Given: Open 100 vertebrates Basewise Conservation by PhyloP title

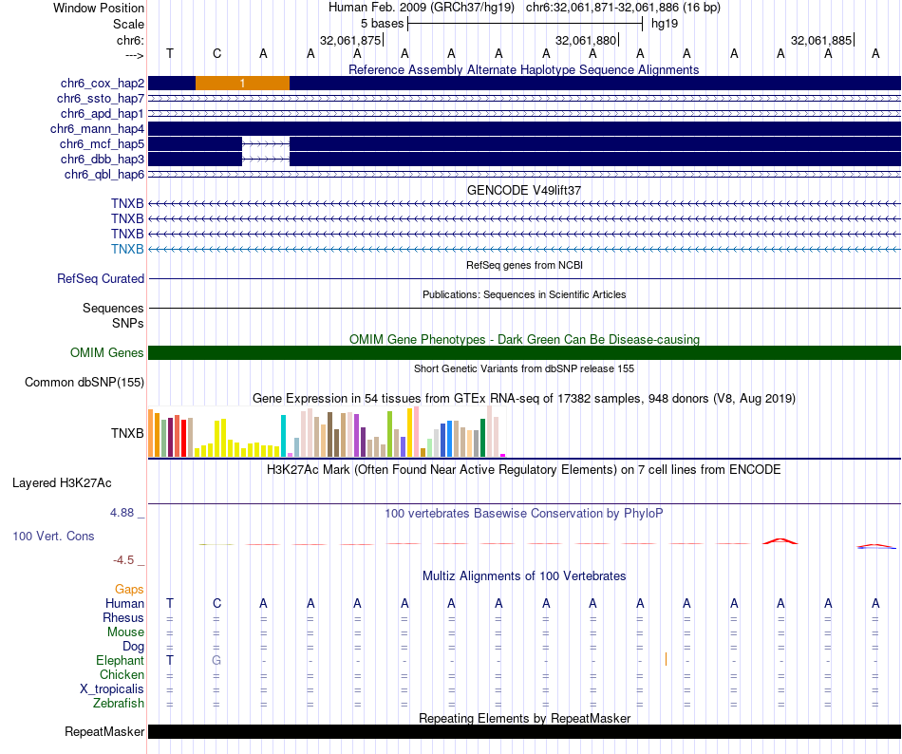Looking at the screenshot, I should (x=523, y=513).
